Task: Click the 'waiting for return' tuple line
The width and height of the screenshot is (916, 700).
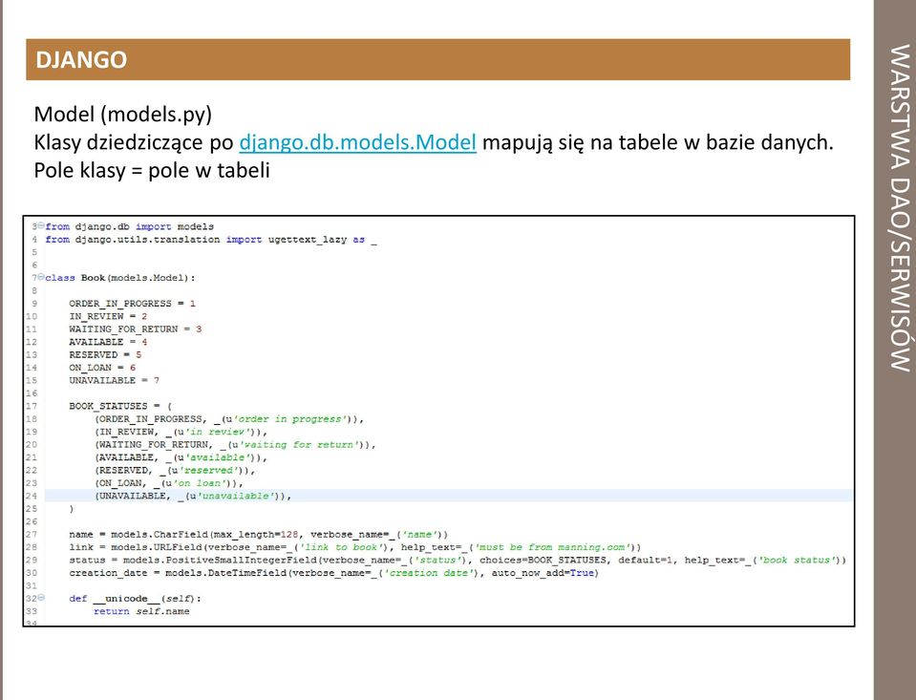Action: tap(235, 445)
